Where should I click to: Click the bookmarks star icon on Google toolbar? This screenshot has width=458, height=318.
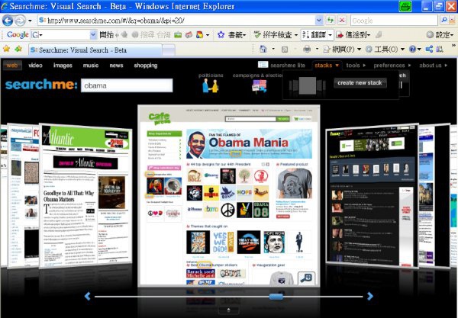pyautogui.click(x=221, y=35)
